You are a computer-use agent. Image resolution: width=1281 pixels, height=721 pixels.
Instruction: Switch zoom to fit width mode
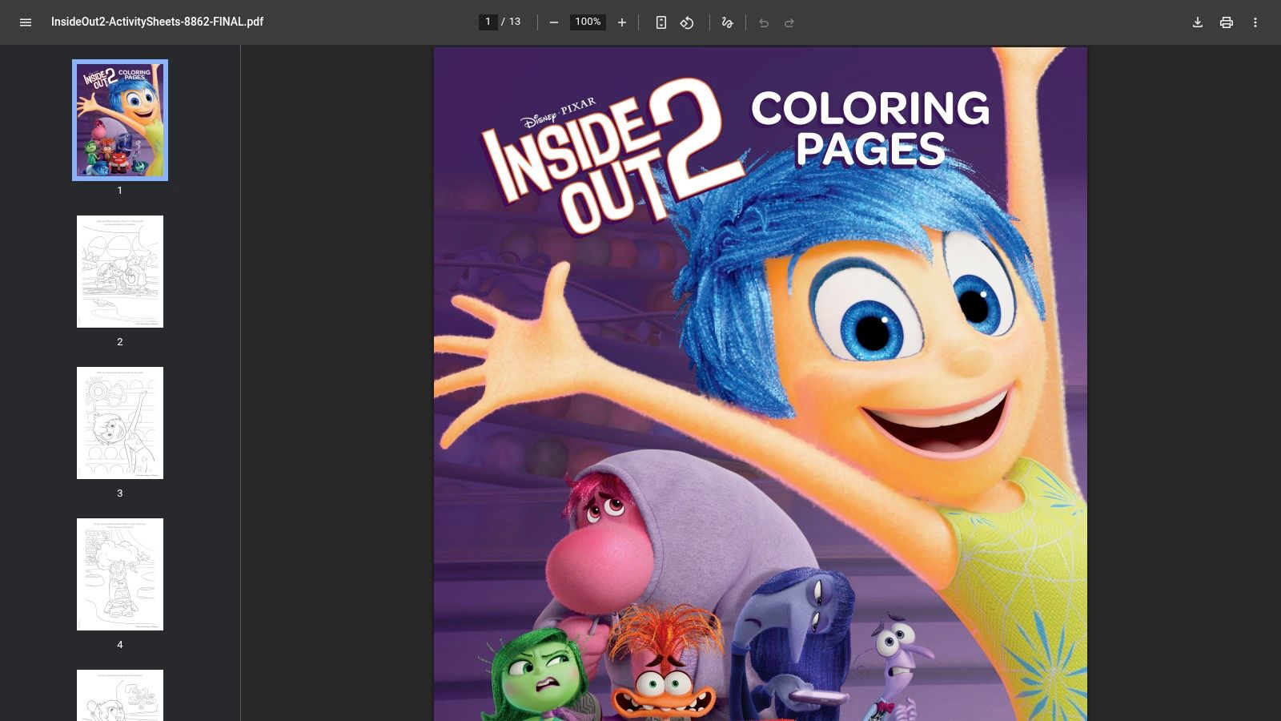(x=660, y=22)
